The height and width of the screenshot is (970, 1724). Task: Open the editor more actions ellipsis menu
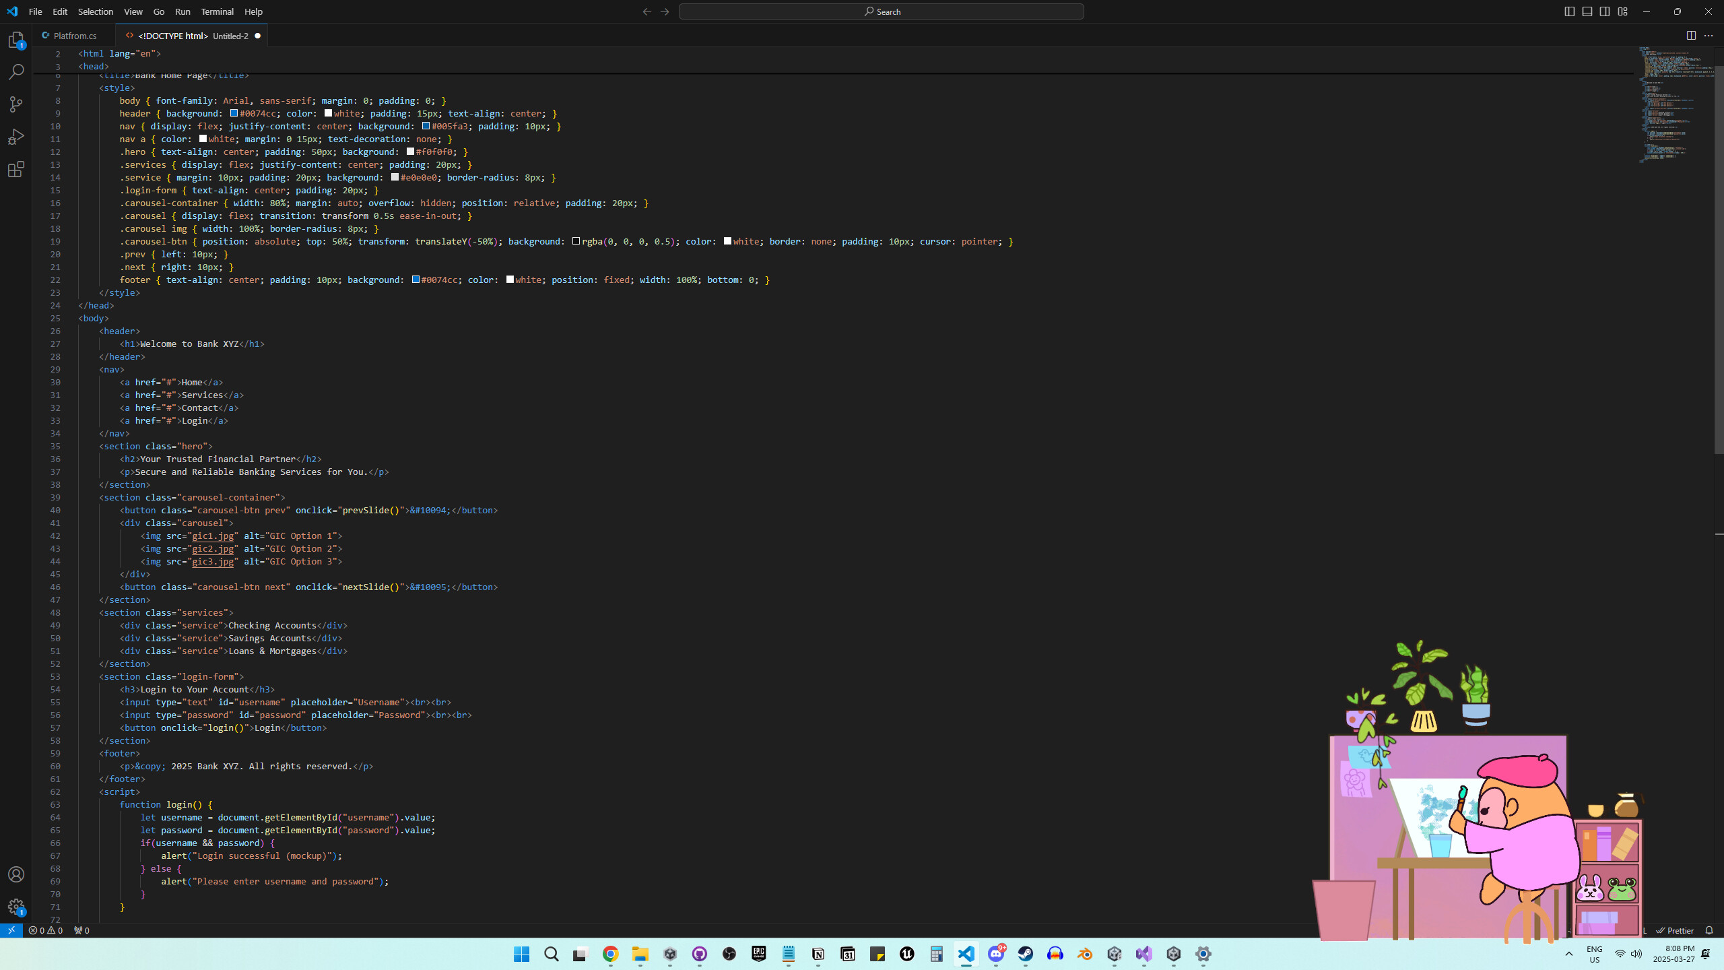point(1709,35)
